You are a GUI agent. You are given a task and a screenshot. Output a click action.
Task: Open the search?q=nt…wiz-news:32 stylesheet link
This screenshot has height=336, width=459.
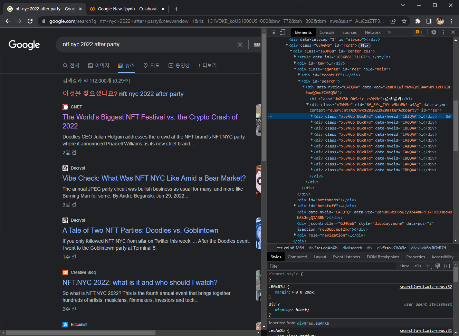[x=426, y=287]
